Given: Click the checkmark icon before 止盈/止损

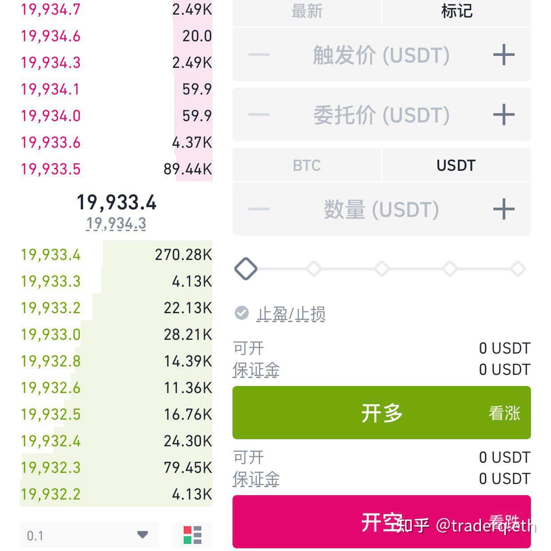Looking at the screenshot, I should click(x=241, y=314).
